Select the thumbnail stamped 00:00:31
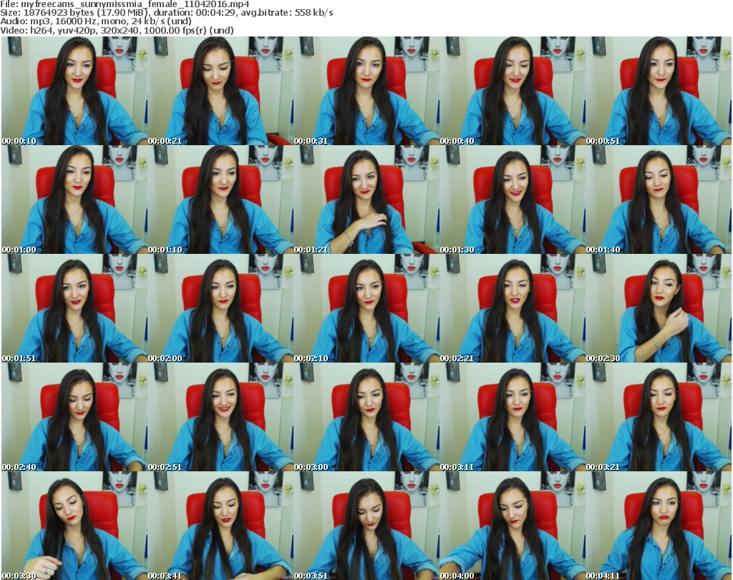The height and width of the screenshot is (580, 733). (x=366, y=91)
